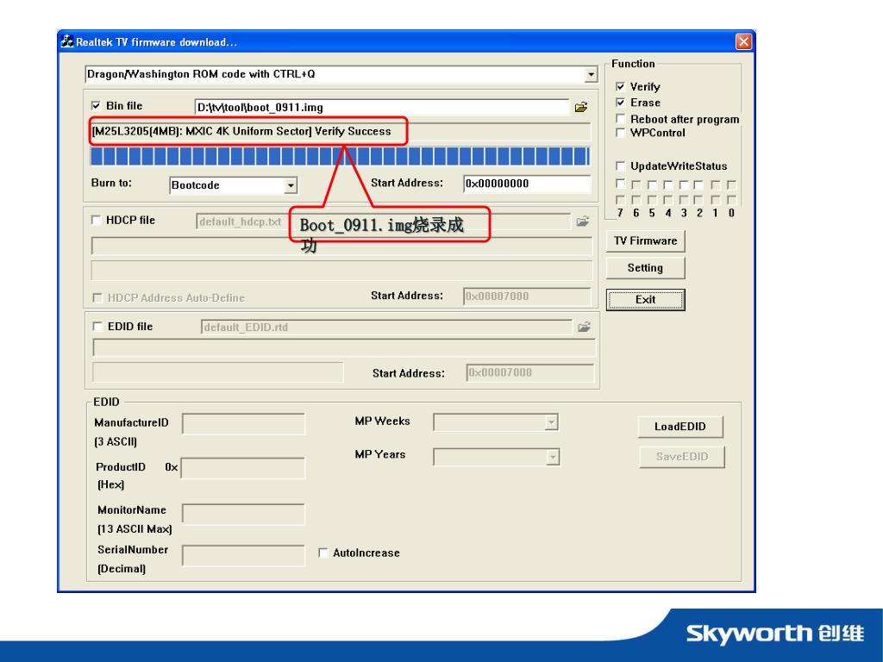Toggle the Erase checkbox
The width and height of the screenshot is (883, 662).
620,103
